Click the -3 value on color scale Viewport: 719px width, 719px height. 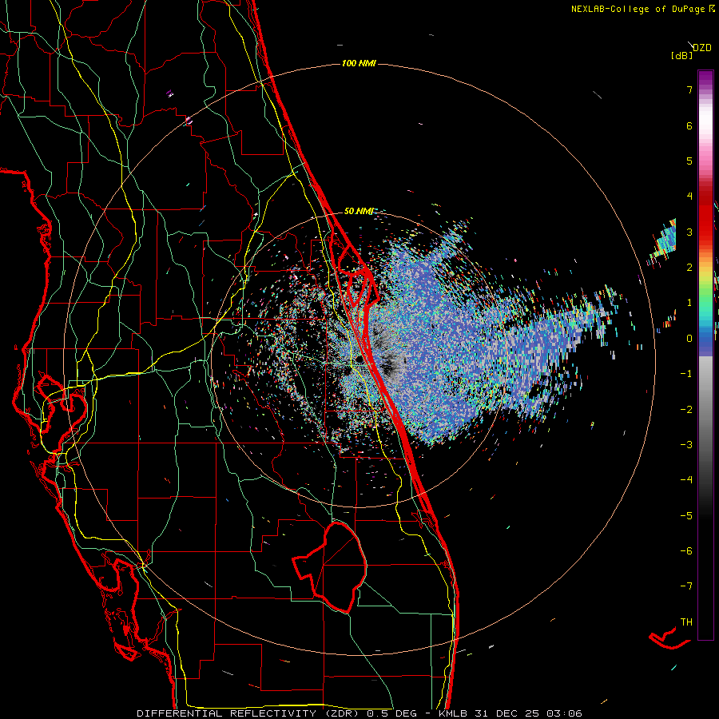[686, 445]
